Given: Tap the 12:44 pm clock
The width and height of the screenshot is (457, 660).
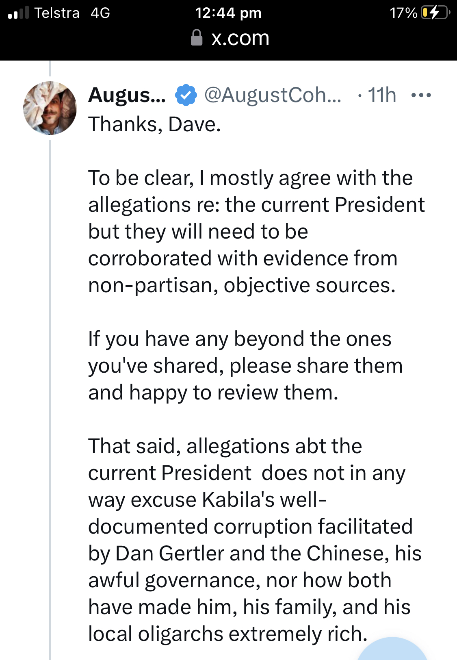Looking at the screenshot, I should 228,13.
